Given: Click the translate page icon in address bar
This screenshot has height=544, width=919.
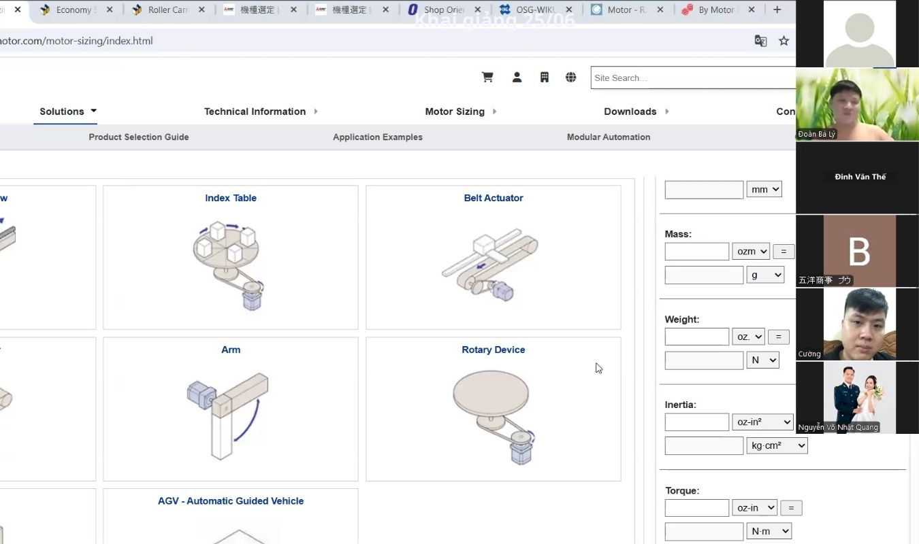Looking at the screenshot, I should [760, 41].
